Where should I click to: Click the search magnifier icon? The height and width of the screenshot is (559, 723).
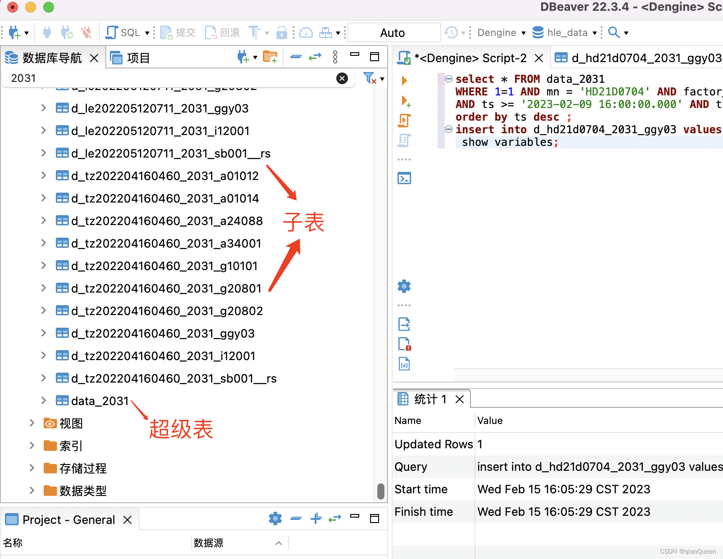click(x=614, y=32)
